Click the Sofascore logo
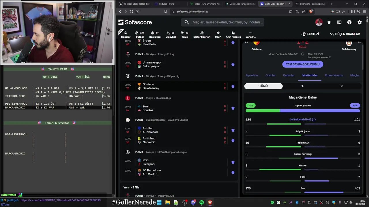 point(135,22)
